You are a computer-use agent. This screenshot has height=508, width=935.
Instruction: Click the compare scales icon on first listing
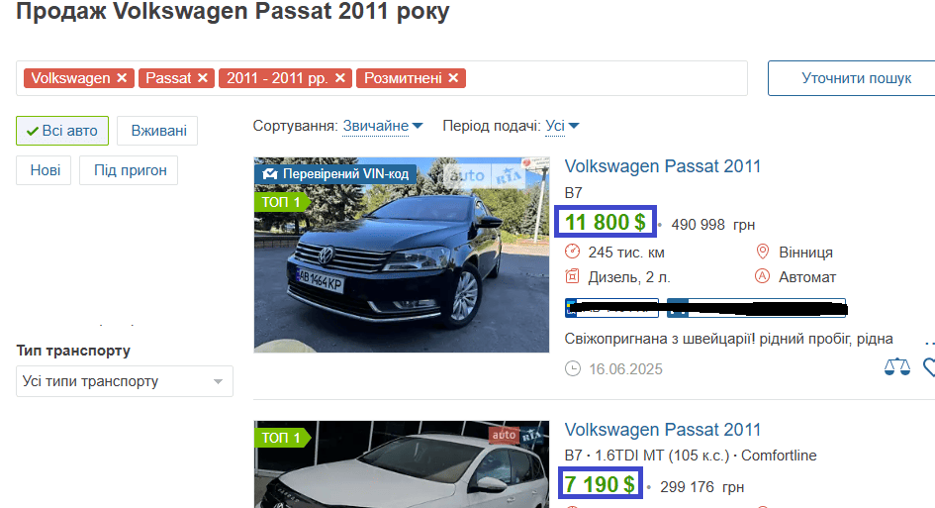(x=896, y=368)
